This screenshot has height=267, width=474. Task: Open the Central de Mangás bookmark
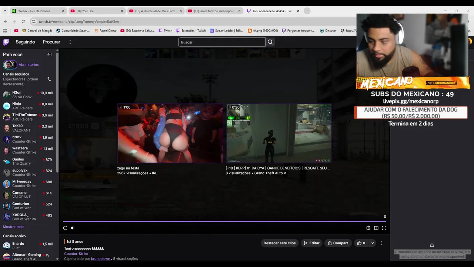tap(37, 31)
